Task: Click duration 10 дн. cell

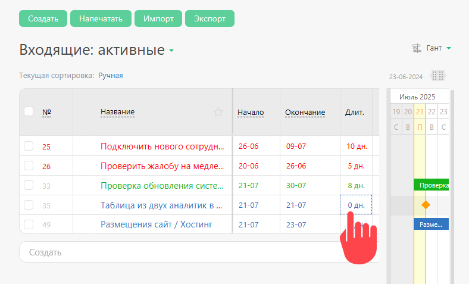Action: pos(357,146)
